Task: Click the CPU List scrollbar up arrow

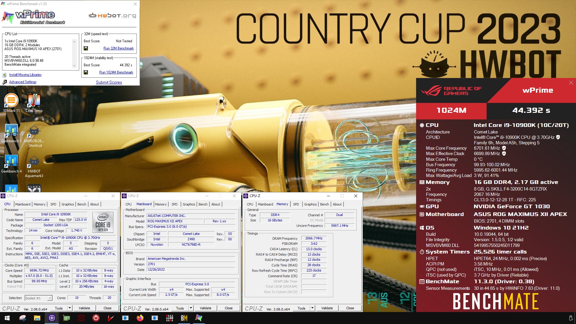Action: [74, 41]
